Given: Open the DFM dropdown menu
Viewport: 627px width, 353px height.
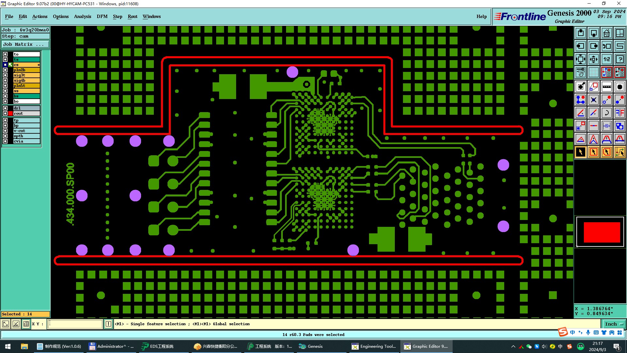Looking at the screenshot, I should click(x=102, y=16).
